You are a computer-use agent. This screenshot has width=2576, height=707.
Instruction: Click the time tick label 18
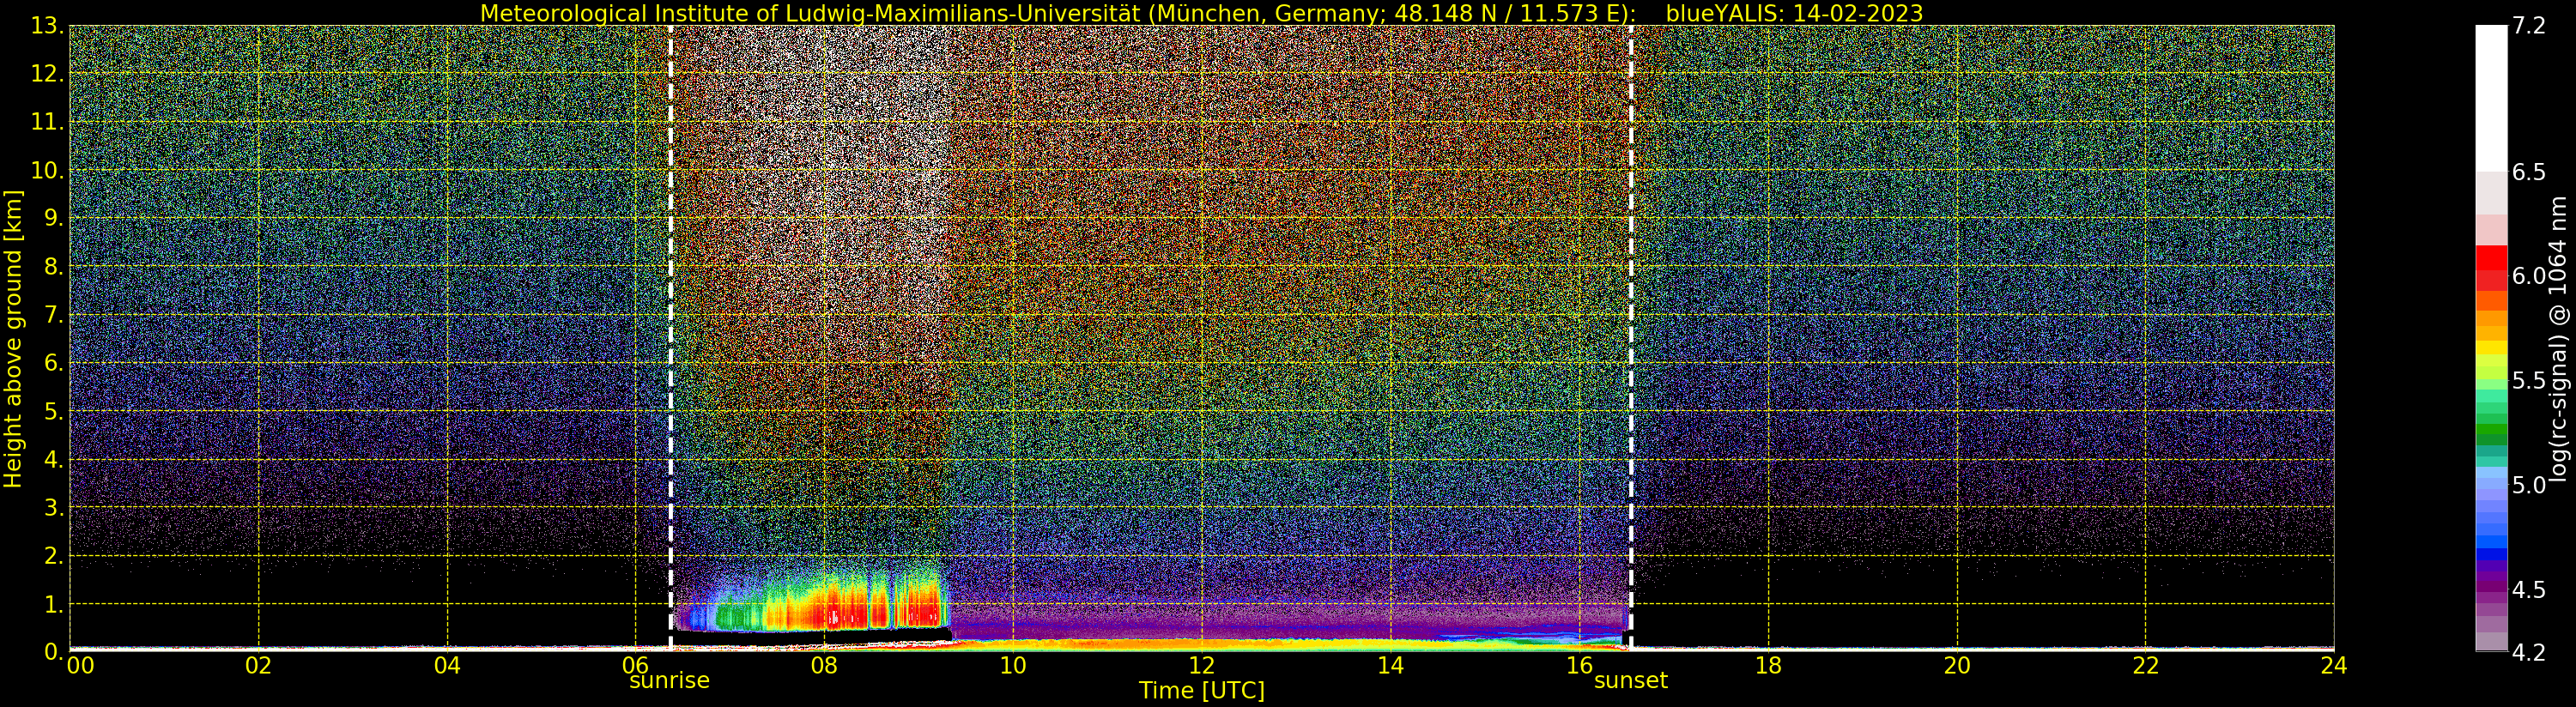tap(1768, 665)
